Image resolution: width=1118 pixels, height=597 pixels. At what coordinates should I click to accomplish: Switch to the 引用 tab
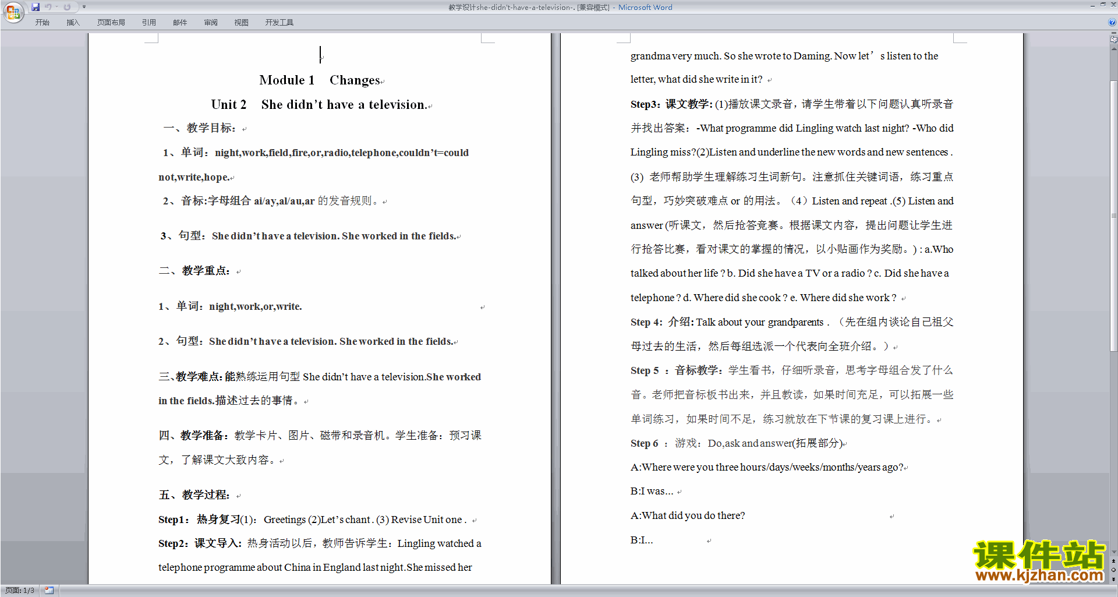(149, 22)
